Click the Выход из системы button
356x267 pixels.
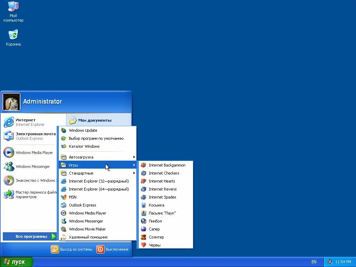[72, 249]
